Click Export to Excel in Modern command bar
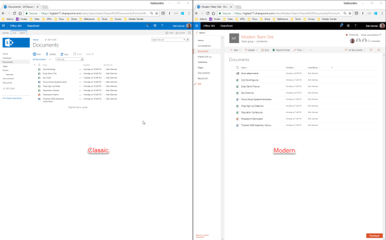 pos(281,50)
